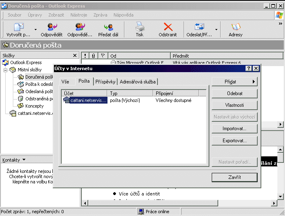Open the Nápověda menu
Image resolution: width=285 pixels, height=216 pixels.
point(124,15)
